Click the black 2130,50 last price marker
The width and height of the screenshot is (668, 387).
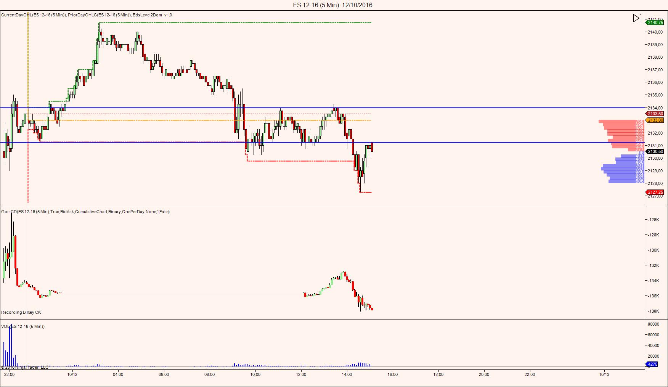655,151
